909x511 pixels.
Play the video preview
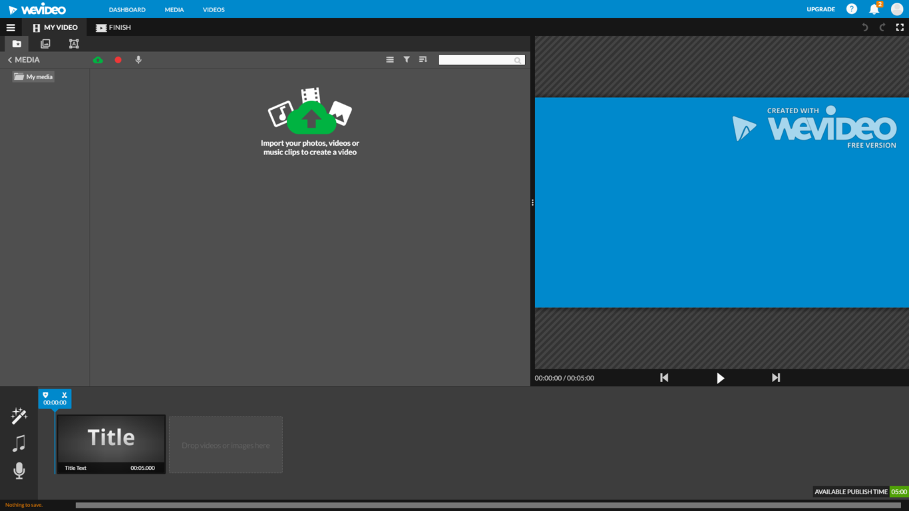coord(720,378)
